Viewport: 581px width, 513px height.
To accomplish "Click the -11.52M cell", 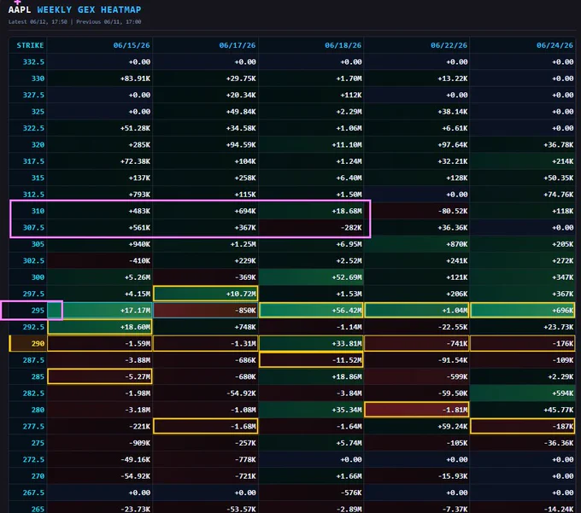I will (311, 360).
